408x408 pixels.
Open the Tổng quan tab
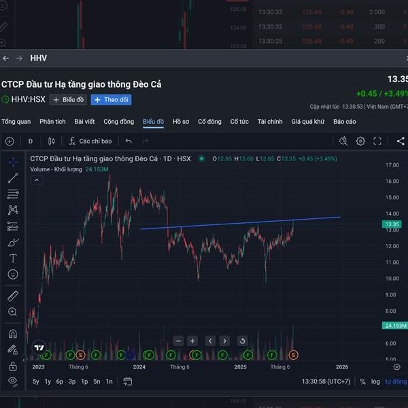tap(16, 122)
